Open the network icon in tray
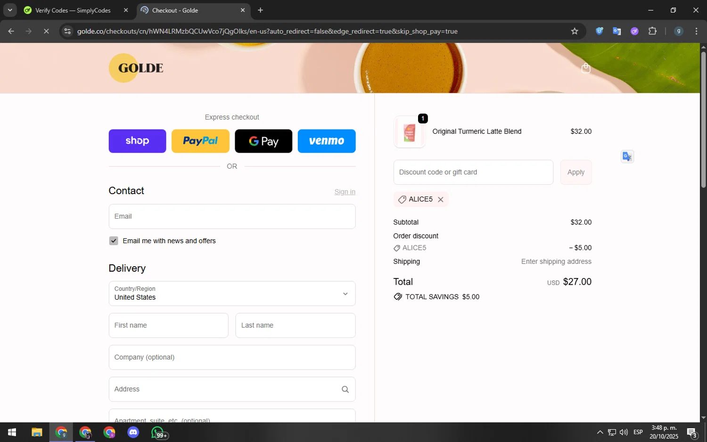 tap(612, 432)
